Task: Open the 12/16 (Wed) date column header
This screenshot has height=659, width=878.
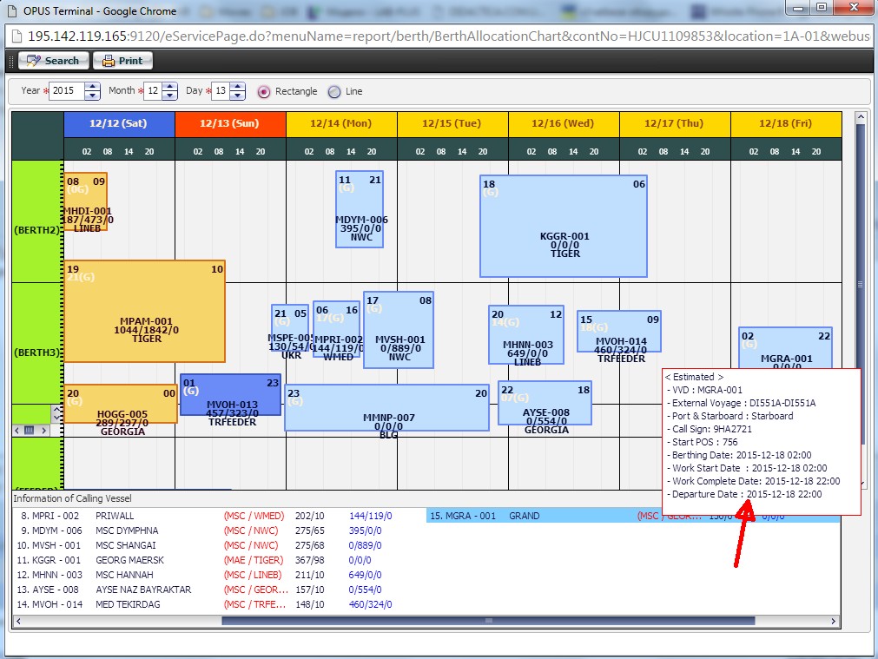Action: tap(563, 123)
